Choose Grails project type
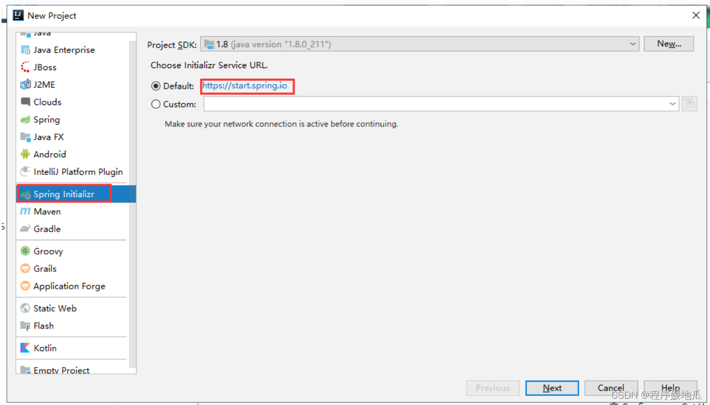This screenshot has height=405, width=710. point(71,269)
